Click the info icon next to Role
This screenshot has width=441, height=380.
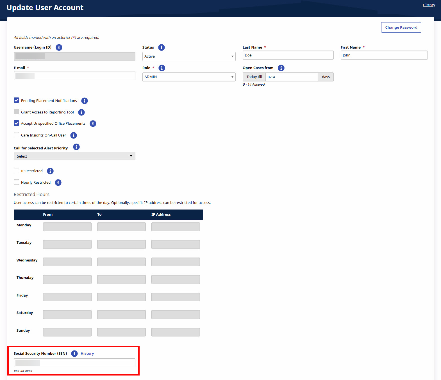pyautogui.click(x=162, y=68)
